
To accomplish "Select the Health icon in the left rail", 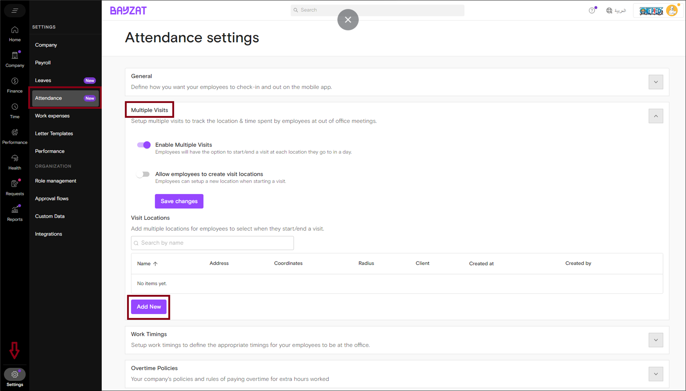I will [15, 162].
